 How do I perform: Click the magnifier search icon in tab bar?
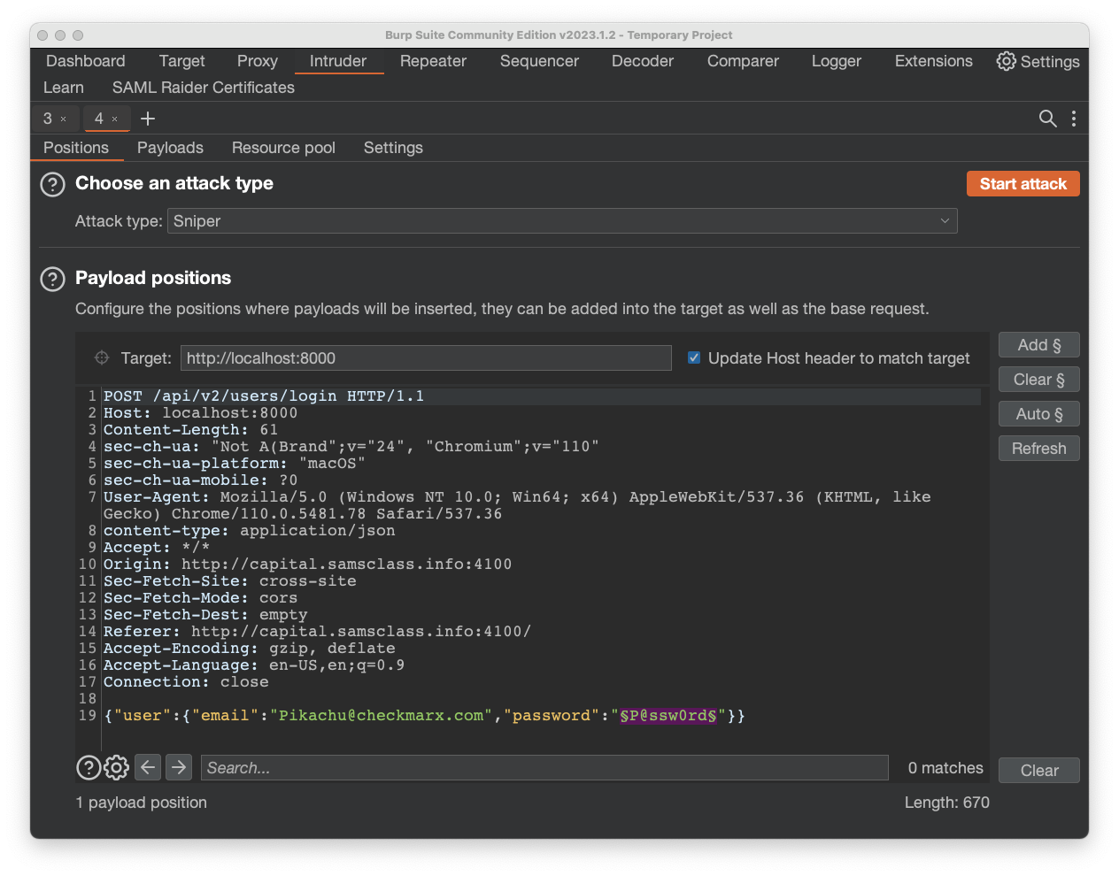1047,119
